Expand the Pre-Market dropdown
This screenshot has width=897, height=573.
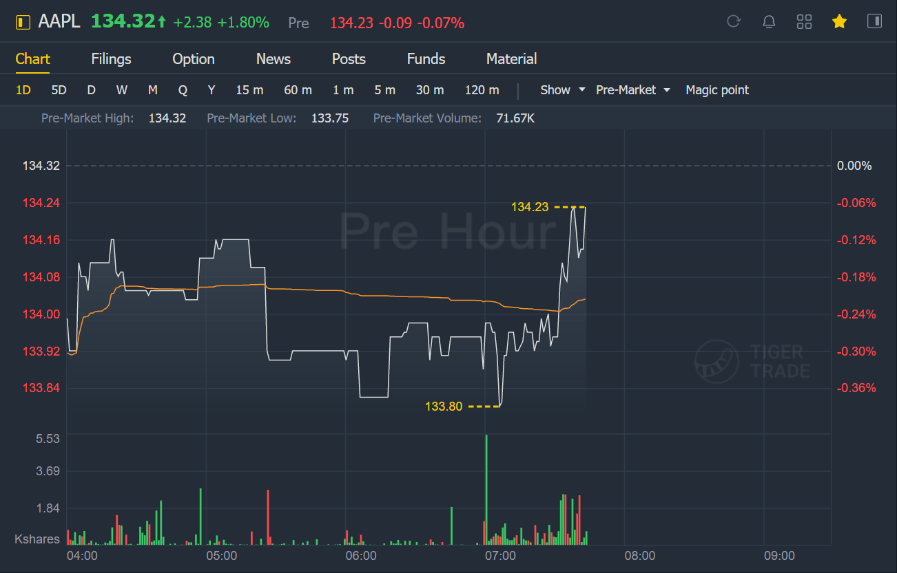[x=633, y=90]
